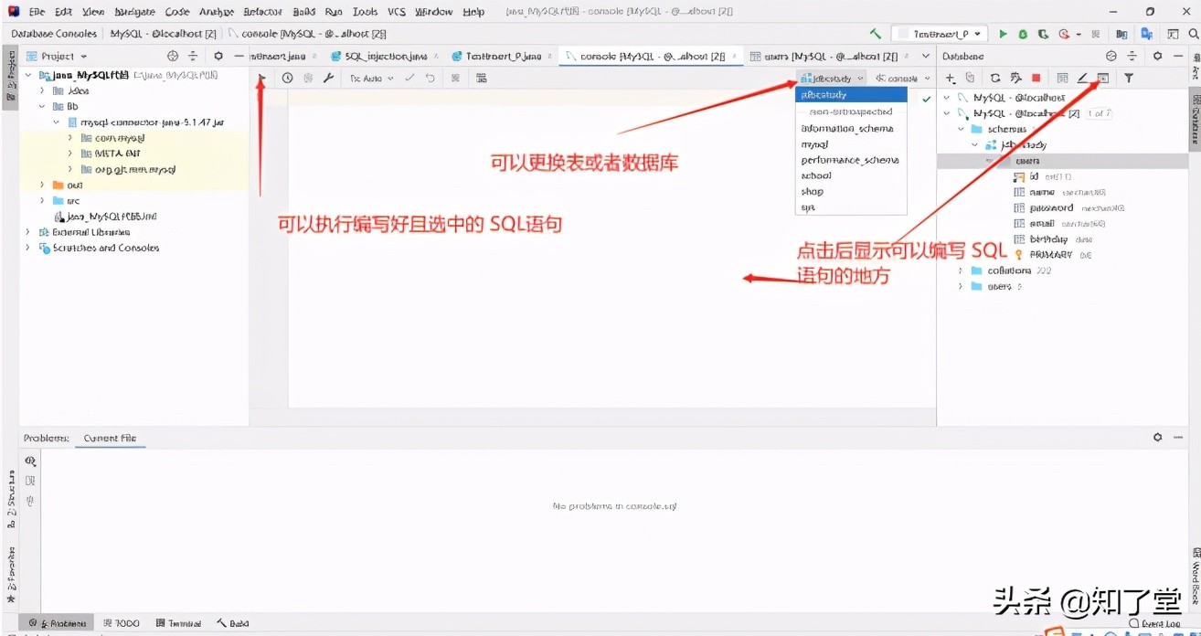1201x636 pixels.
Task: Open Problems panel settings gear
Action: [x=1157, y=438]
